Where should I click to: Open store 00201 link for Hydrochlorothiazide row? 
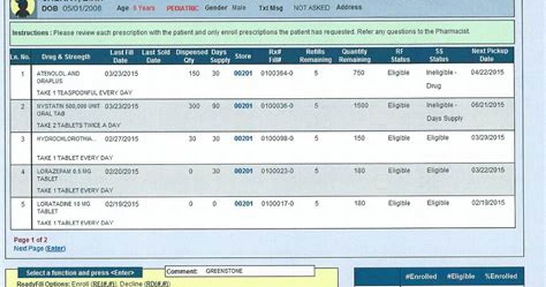[243, 138]
